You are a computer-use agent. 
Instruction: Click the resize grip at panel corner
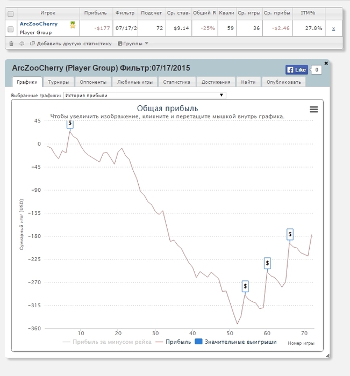327,356
